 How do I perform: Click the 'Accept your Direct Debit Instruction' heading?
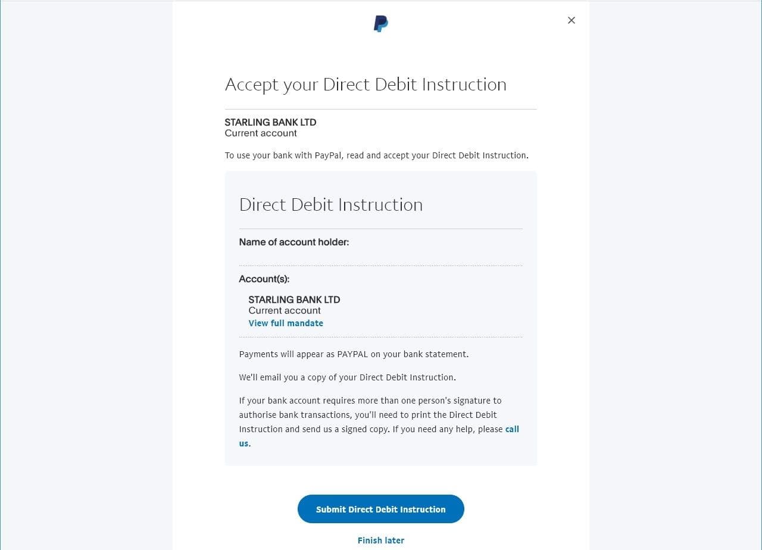(x=366, y=85)
